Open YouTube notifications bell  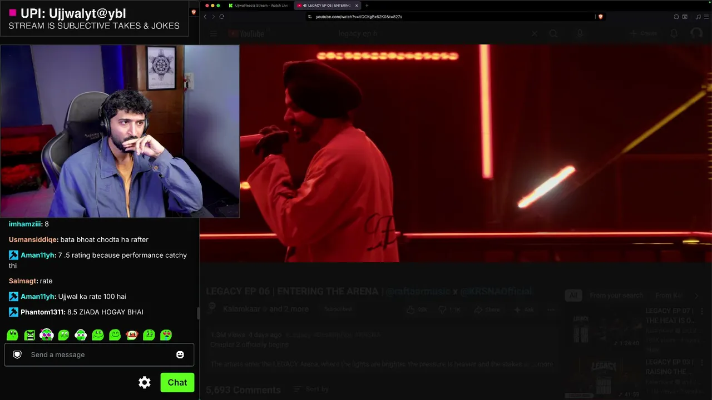[674, 34]
